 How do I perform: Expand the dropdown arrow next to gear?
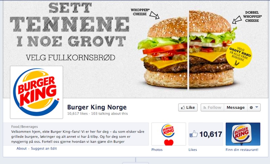(x=257, y=107)
